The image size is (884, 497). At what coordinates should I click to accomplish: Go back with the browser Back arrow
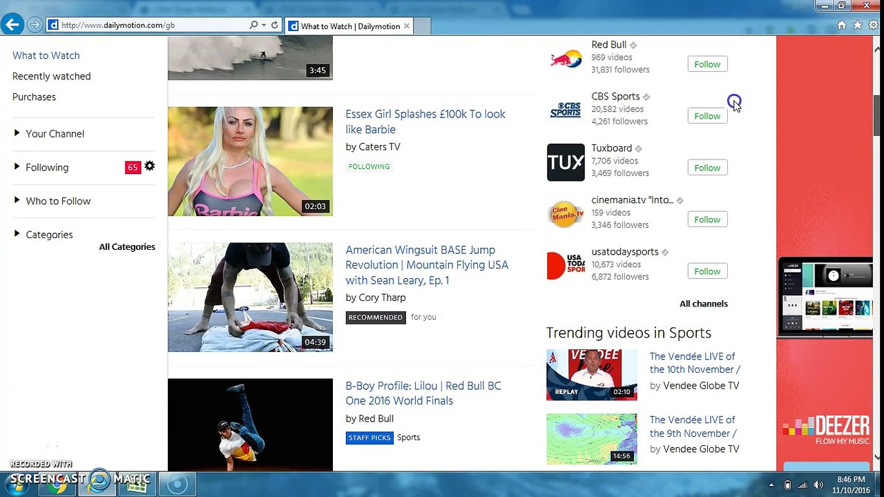[x=12, y=25]
